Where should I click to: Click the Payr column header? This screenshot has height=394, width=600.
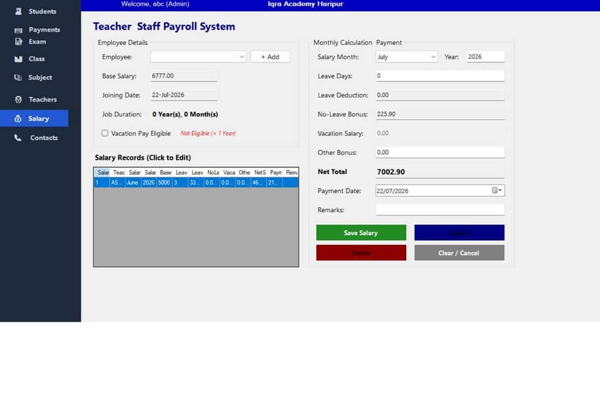click(274, 173)
